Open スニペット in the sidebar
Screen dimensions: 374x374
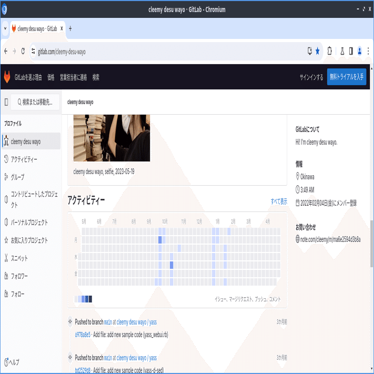(31, 258)
